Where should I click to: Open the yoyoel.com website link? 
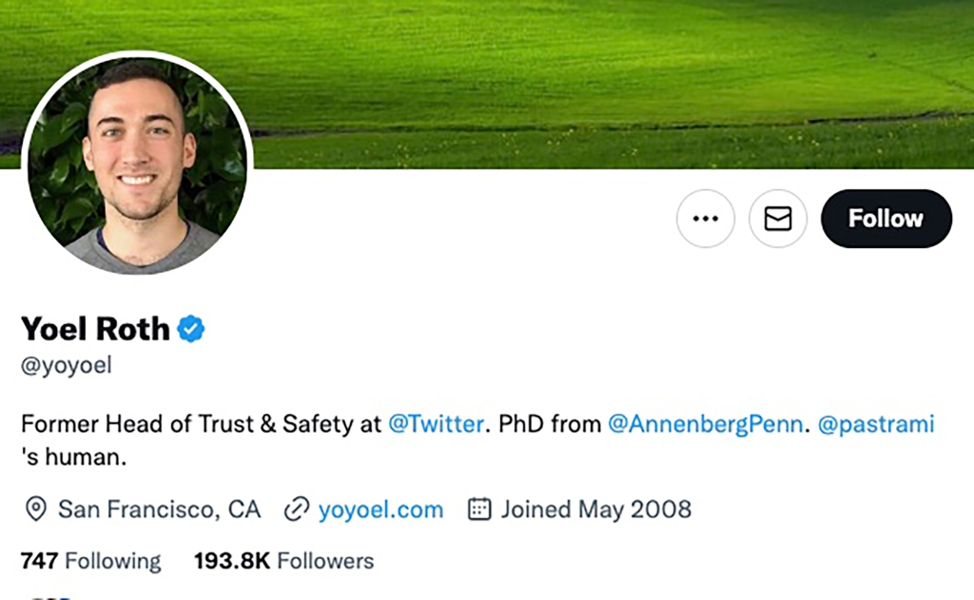coord(380,510)
